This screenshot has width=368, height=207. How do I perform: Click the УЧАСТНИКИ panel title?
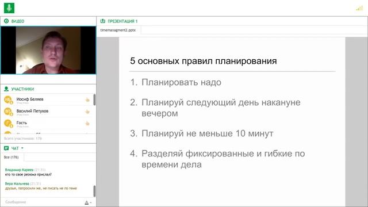click(23, 89)
